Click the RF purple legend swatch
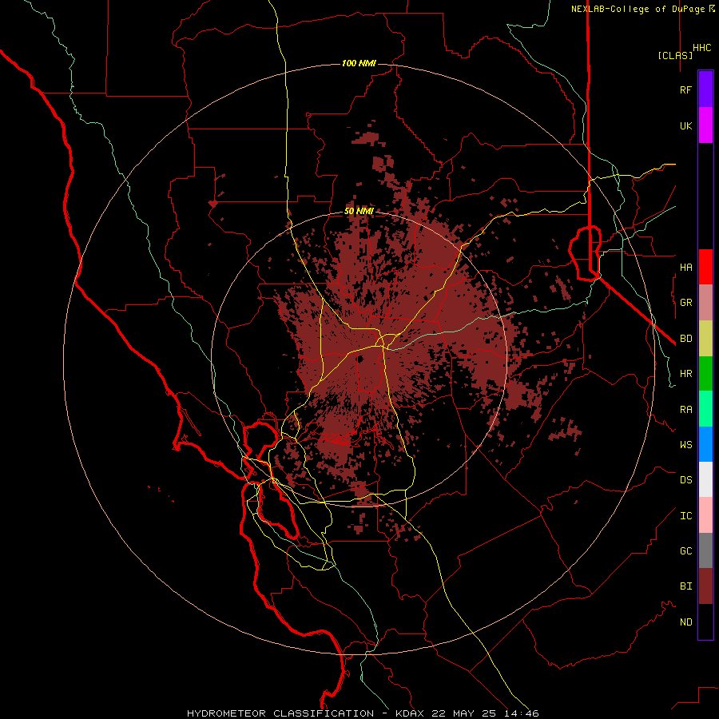The image size is (719, 719). point(705,89)
